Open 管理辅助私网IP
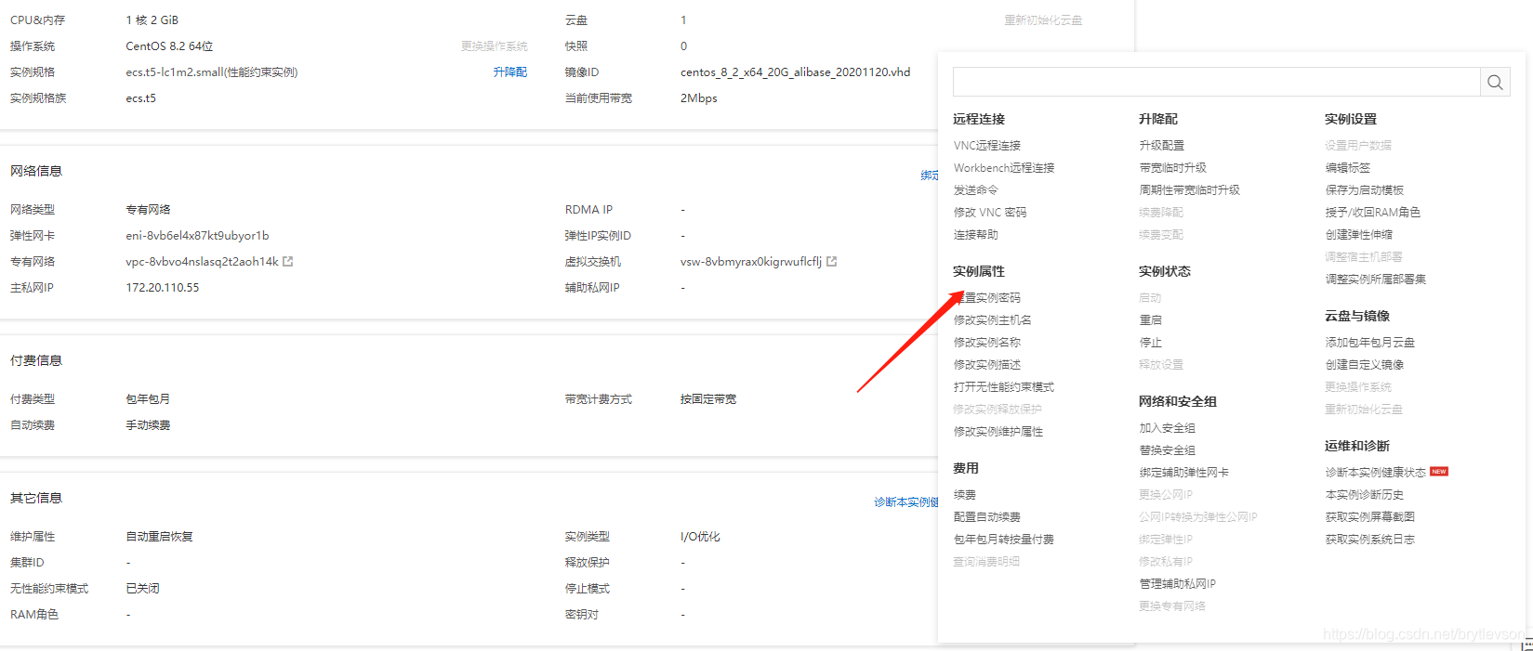Screen dimensions: 1533x651 pos(1178,584)
